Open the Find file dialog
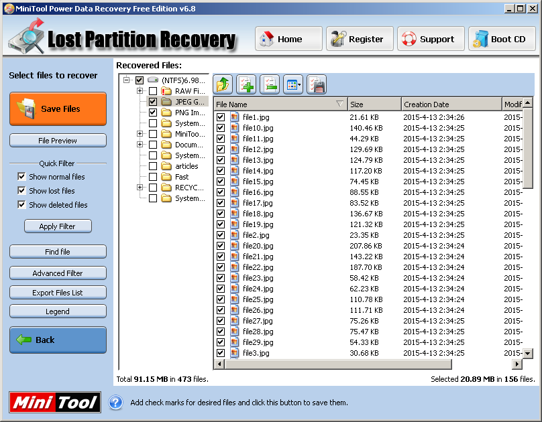Screen dimensions: 542x422 coord(58,252)
